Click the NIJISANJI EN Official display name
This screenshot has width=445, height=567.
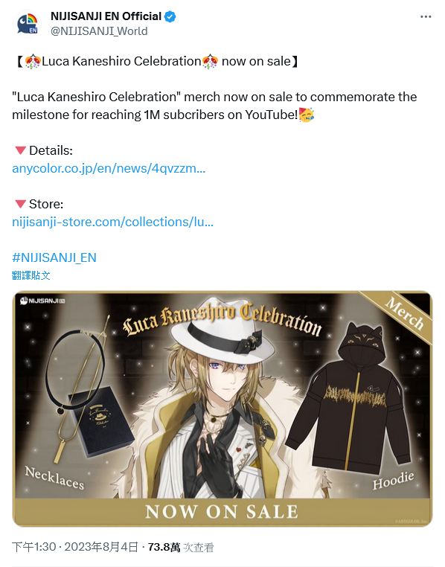(x=106, y=16)
